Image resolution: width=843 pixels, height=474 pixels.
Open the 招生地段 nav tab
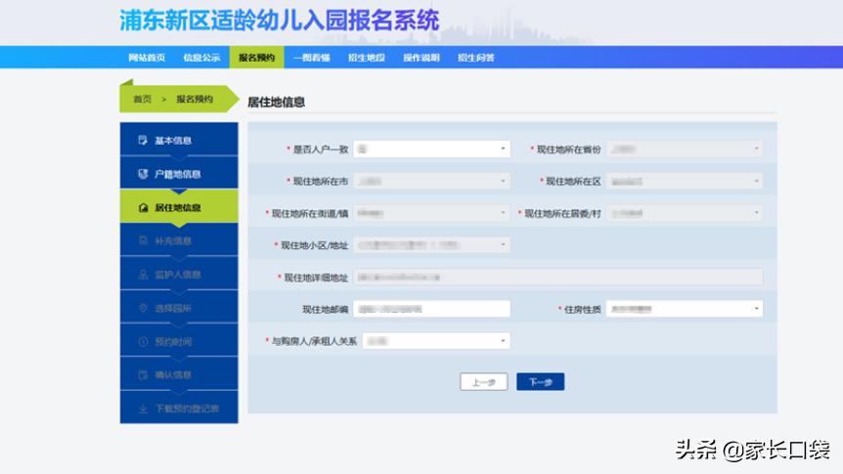[367, 58]
